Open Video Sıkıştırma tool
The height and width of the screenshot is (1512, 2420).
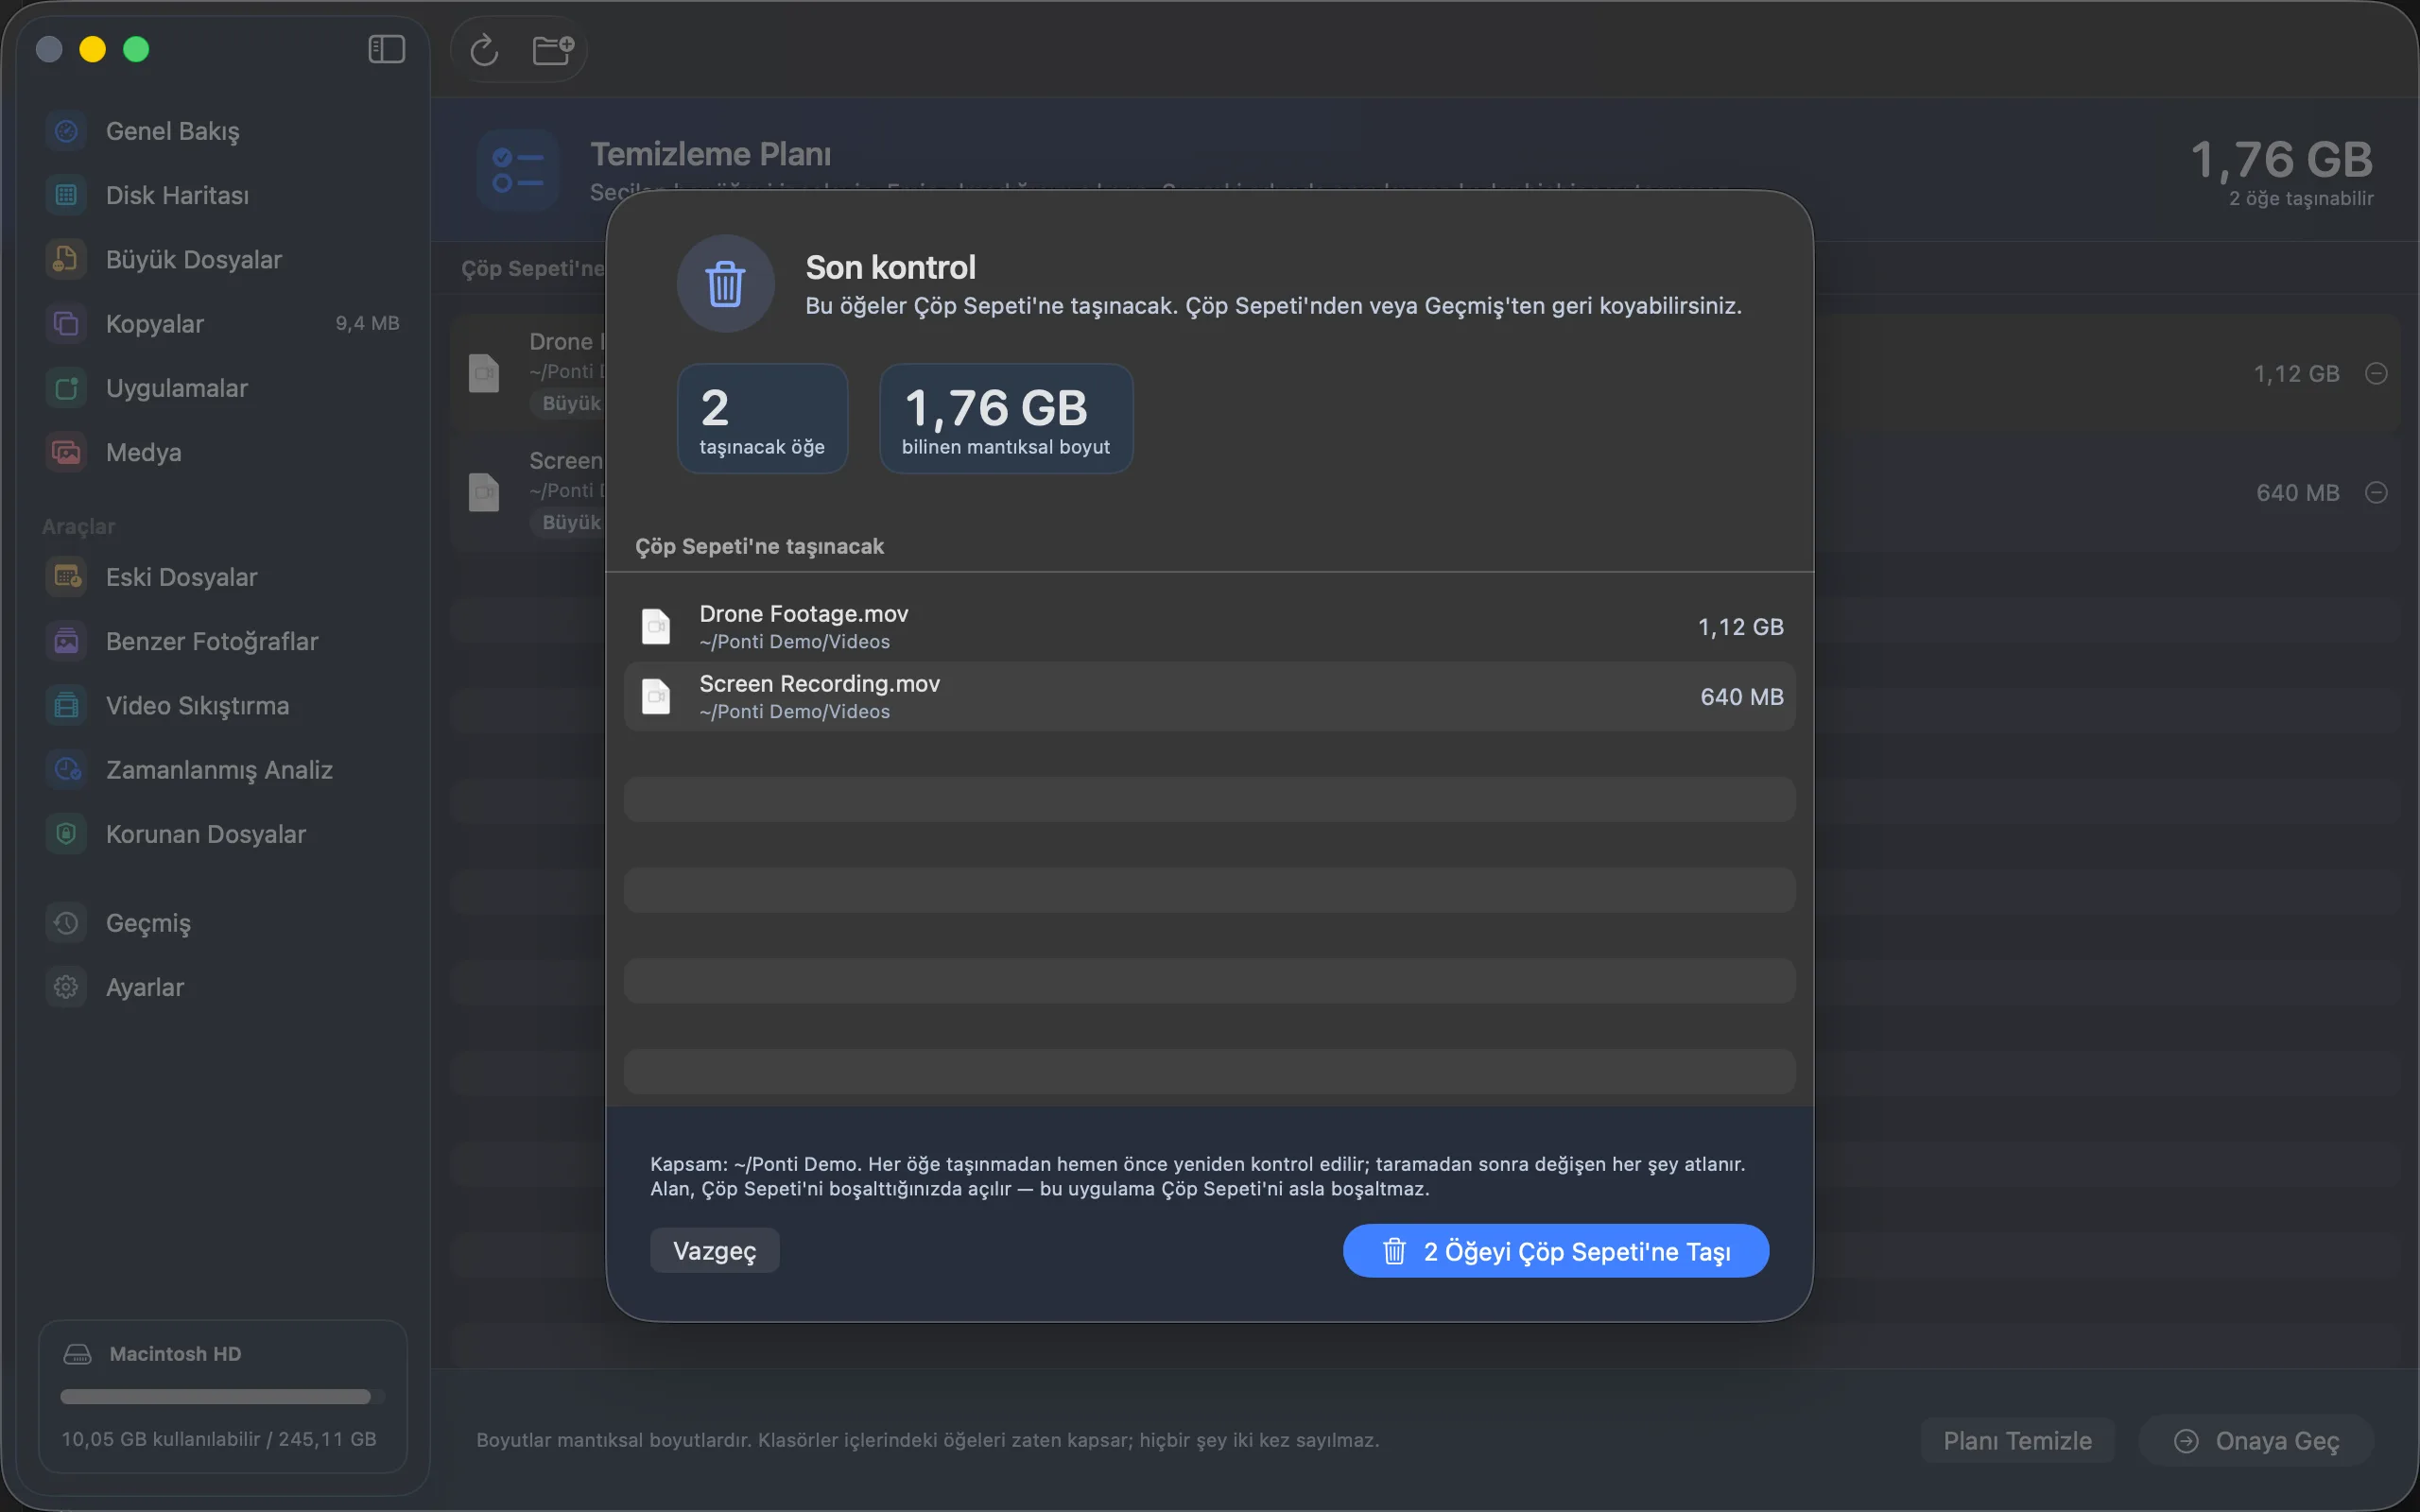pyautogui.click(x=222, y=705)
